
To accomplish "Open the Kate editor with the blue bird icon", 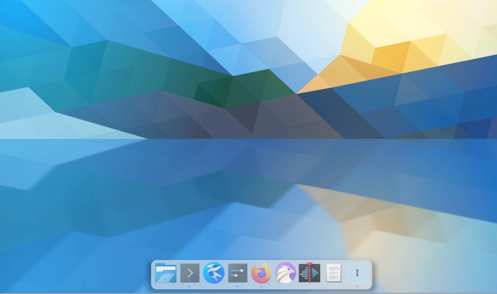I will point(214,273).
